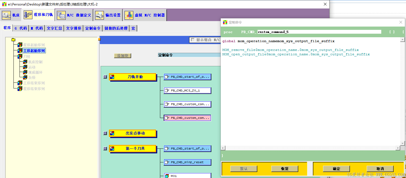Viewport: 406px width, 178px height.
Task: Click the 出发点移动 event marker
Action: click(x=132, y=133)
